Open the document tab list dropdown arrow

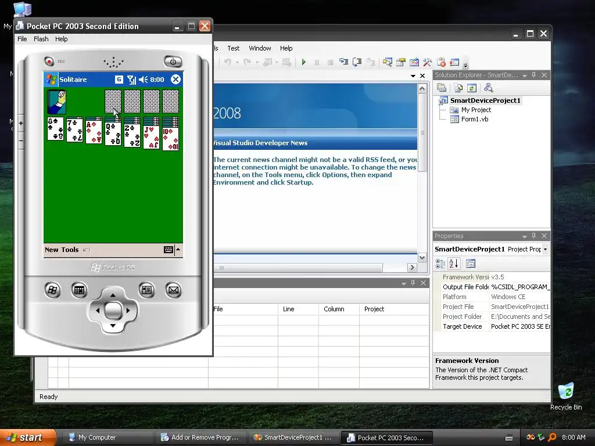click(413, 76)
